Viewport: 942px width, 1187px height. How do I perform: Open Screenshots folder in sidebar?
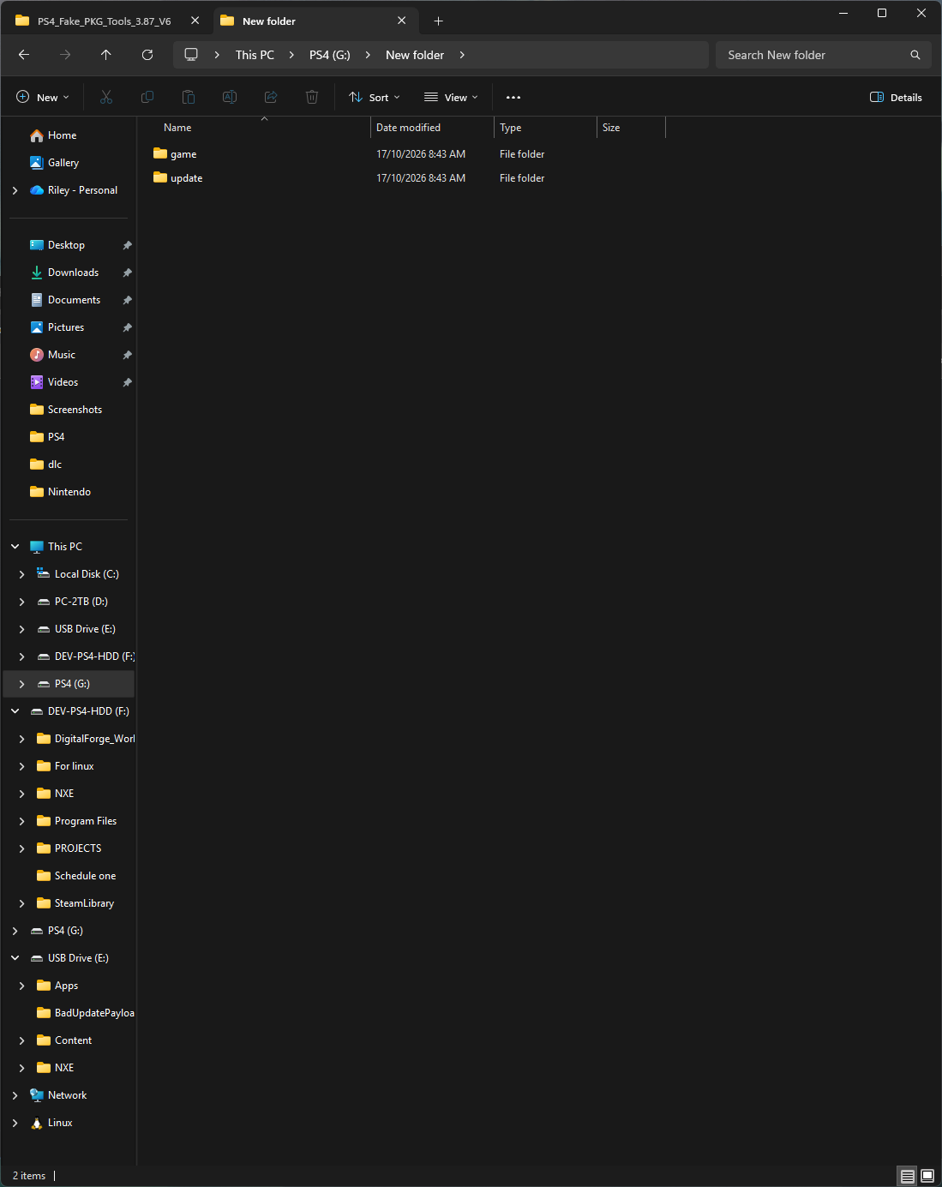tap(67, 410)
